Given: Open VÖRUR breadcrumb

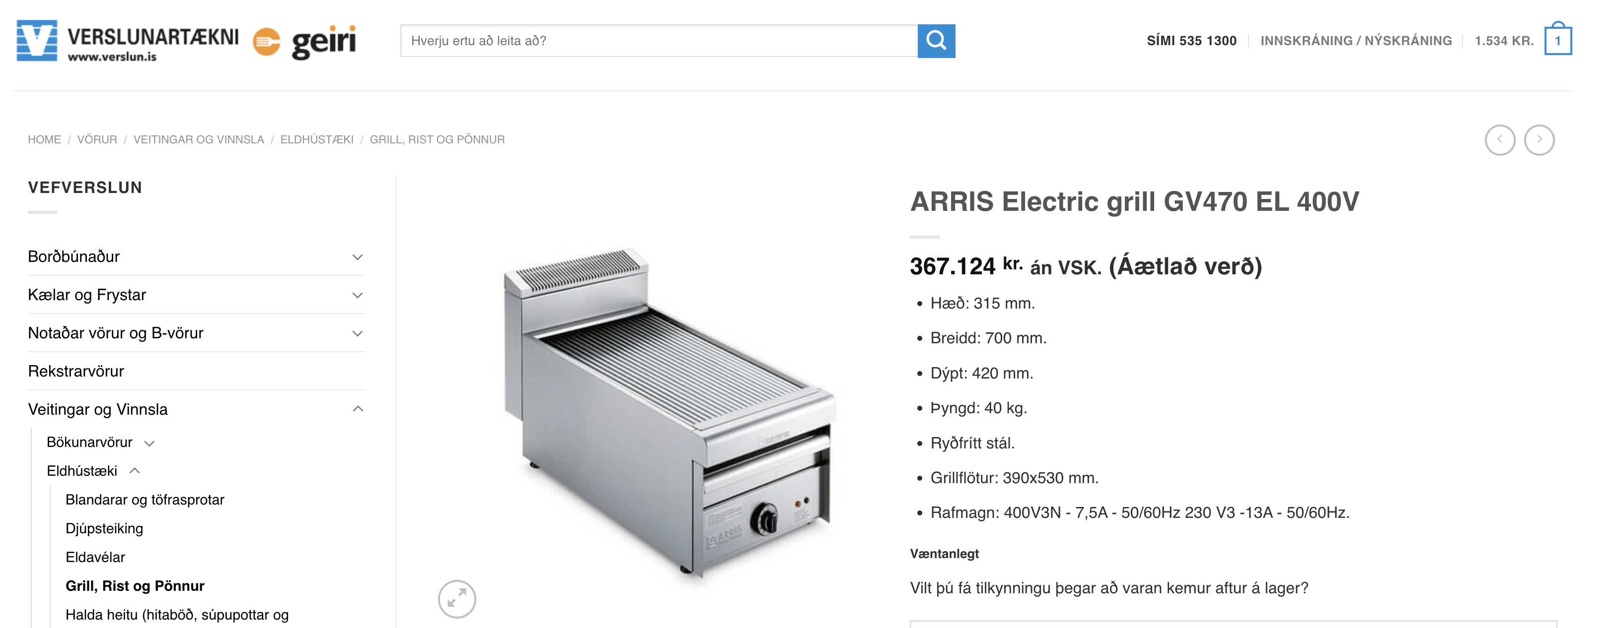Looking at the screenshot, I should tap(97, 139).
